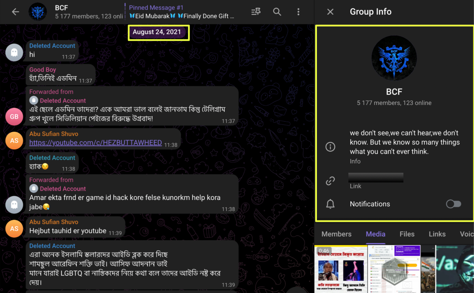Click the GB user avatar
474x293 pixels.
point(14,117)
